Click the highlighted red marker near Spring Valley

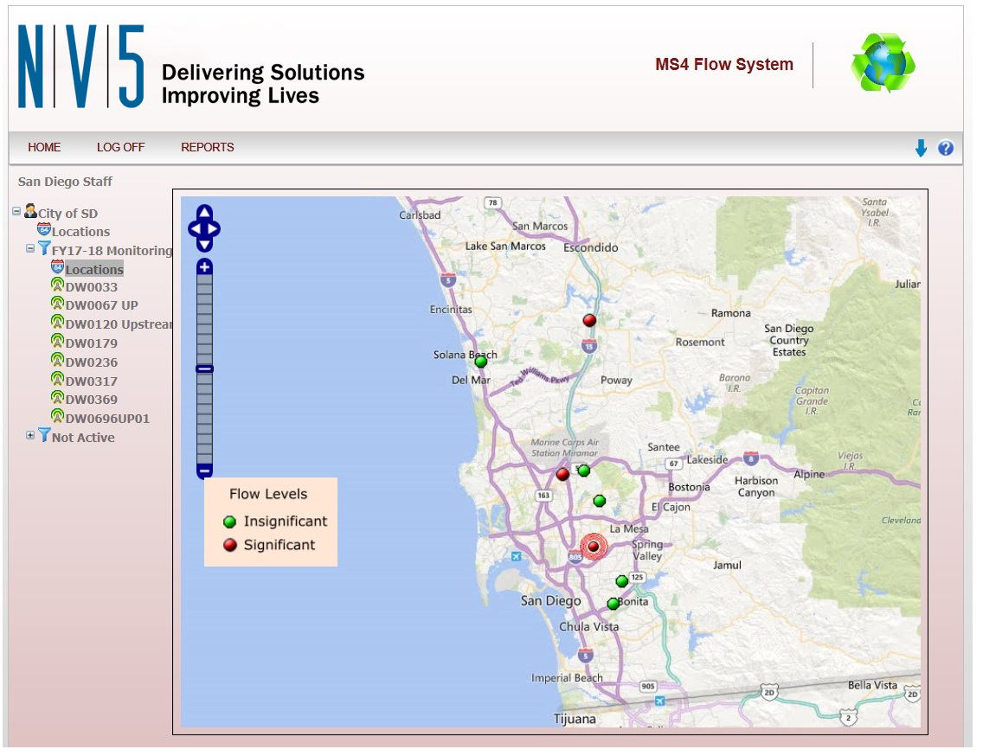tap(593, 546)
